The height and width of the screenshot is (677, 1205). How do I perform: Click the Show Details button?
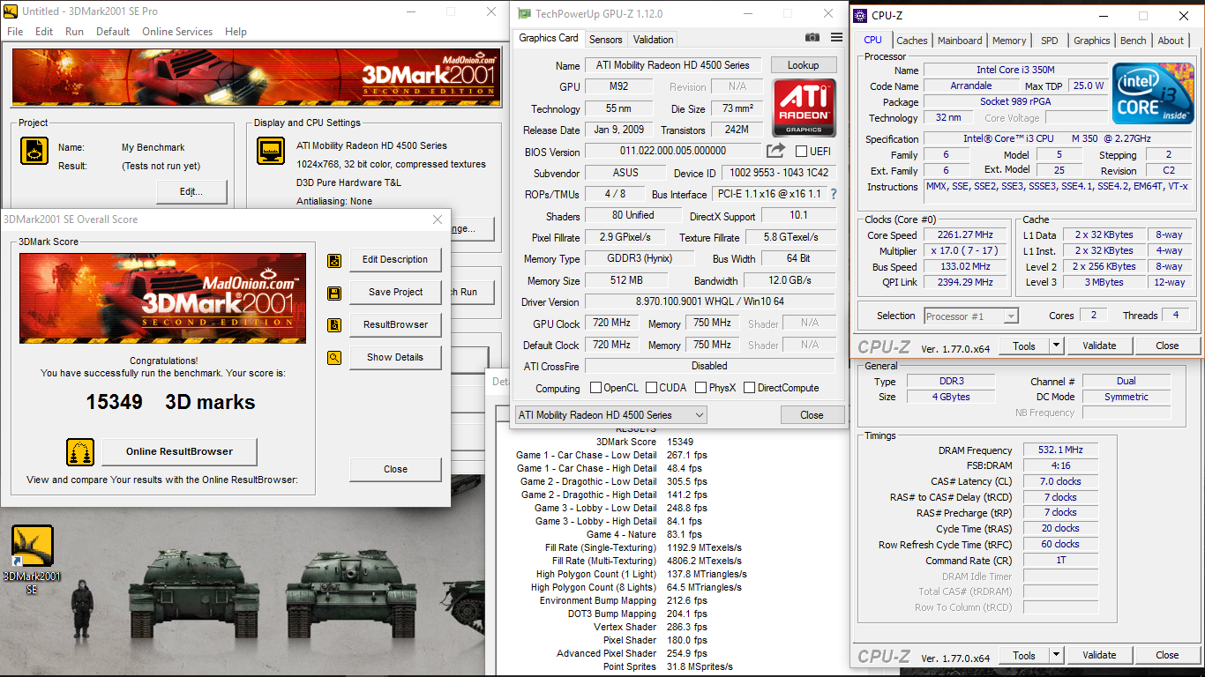point(395,358)
